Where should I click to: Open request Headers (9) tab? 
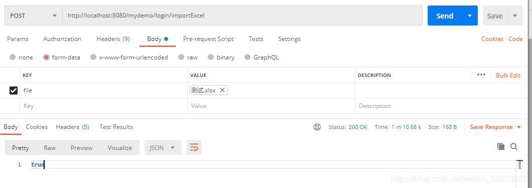(113, 39)
